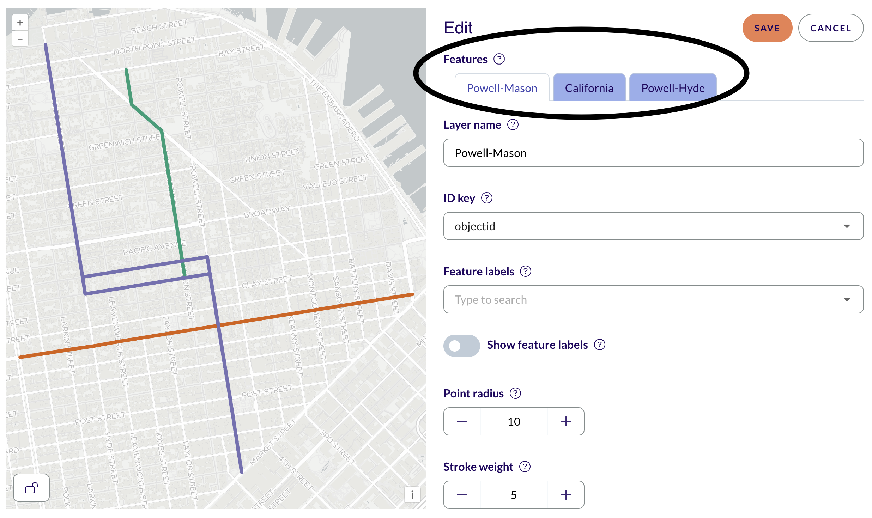Viewport: 872px width, 518px height.
Task: Open help icon next to Feature labels
Action: (x=525, y=272)
